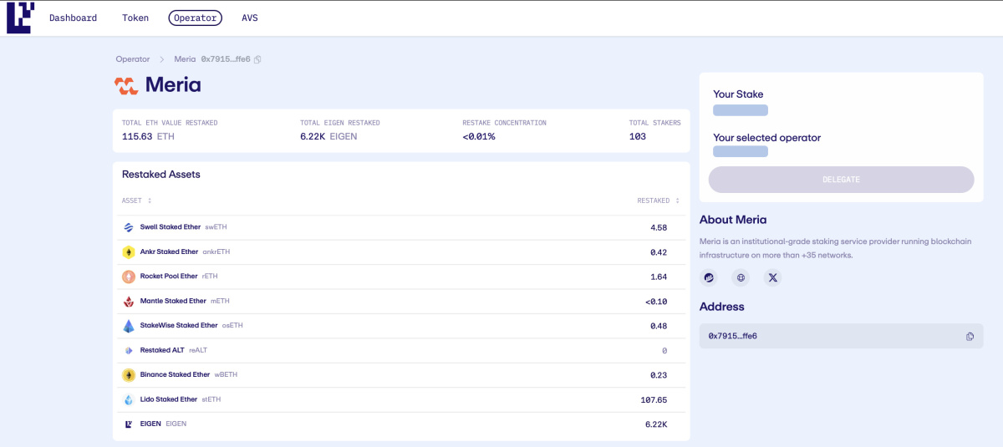Click the DELEGATE button

pyautogui.click(x=841, y=180)
